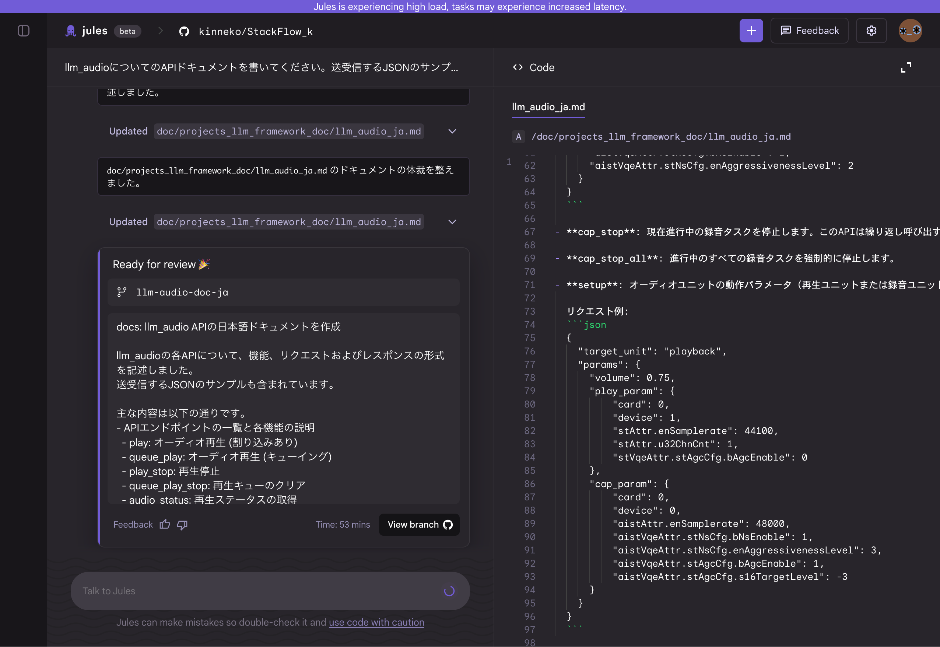The image size is (940, 647).
Task: Click the task title starting with llm_audio
Action: tap(262, 67)
